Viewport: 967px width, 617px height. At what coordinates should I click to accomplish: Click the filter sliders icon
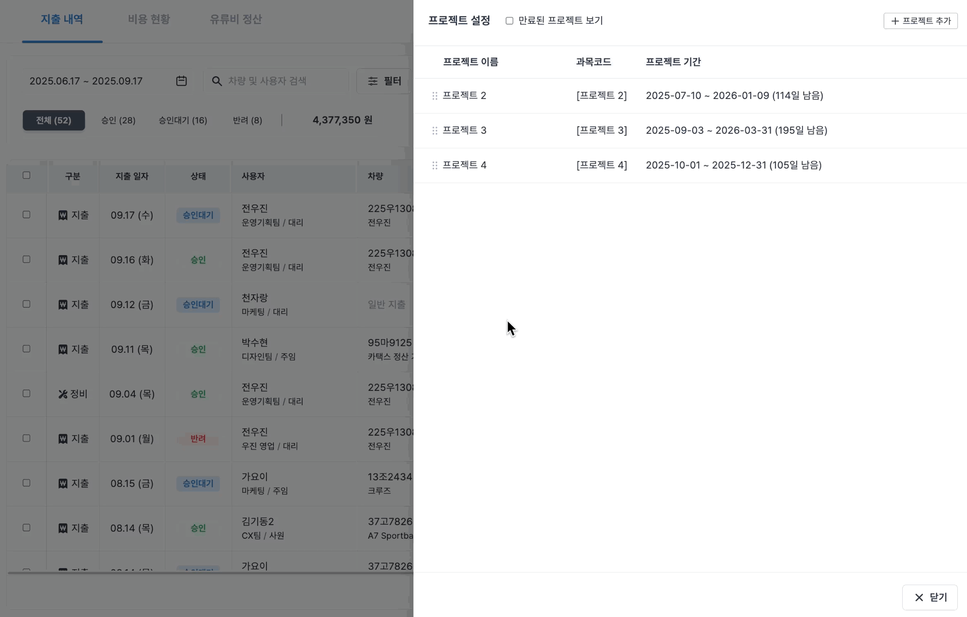pyautogui.click(x=373, y=81)
